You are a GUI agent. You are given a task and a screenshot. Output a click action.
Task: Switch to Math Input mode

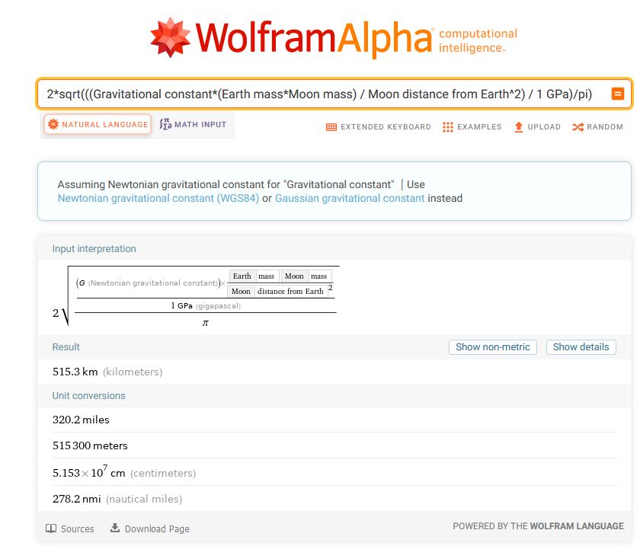[x=194, y=125]
